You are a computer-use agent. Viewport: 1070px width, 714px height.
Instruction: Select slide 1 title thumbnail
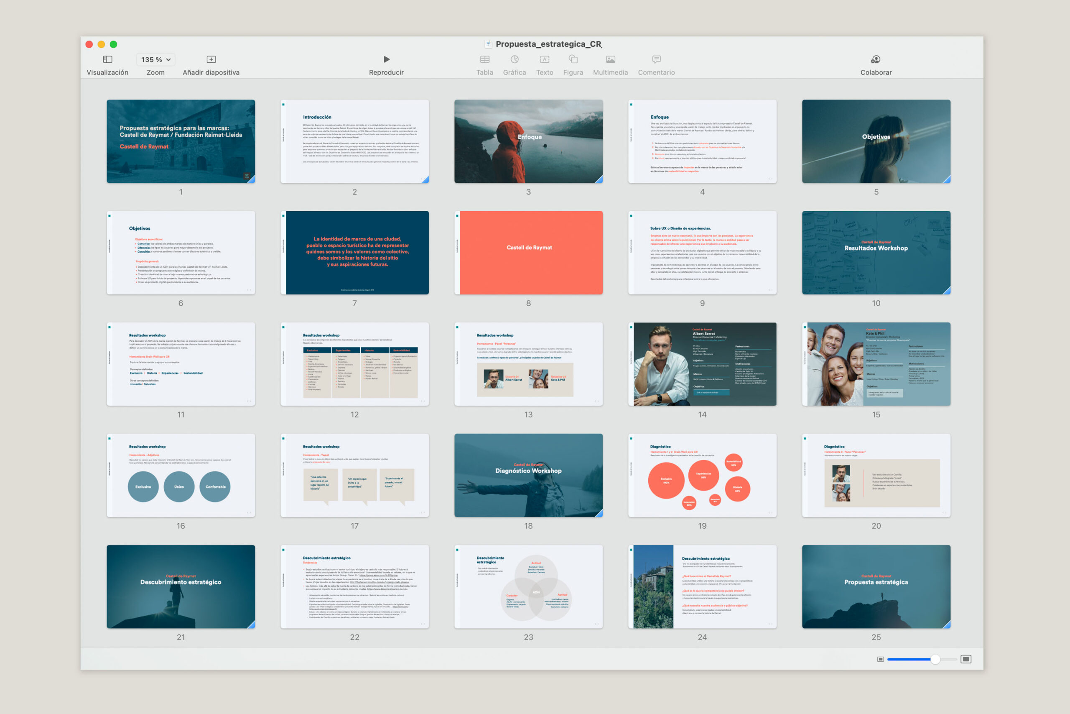pyautogui.click(x=181, y=141)
